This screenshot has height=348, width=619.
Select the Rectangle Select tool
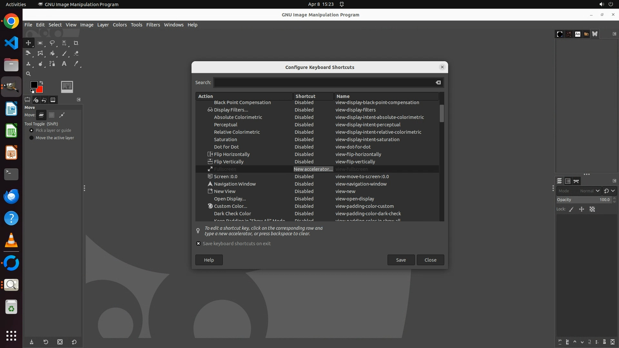point(40,43)
